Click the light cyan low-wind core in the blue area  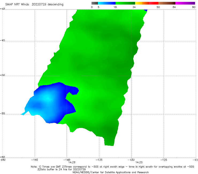click(47, 98)
